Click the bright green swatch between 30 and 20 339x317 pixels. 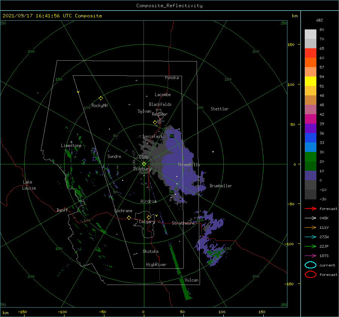click(310, 157)
